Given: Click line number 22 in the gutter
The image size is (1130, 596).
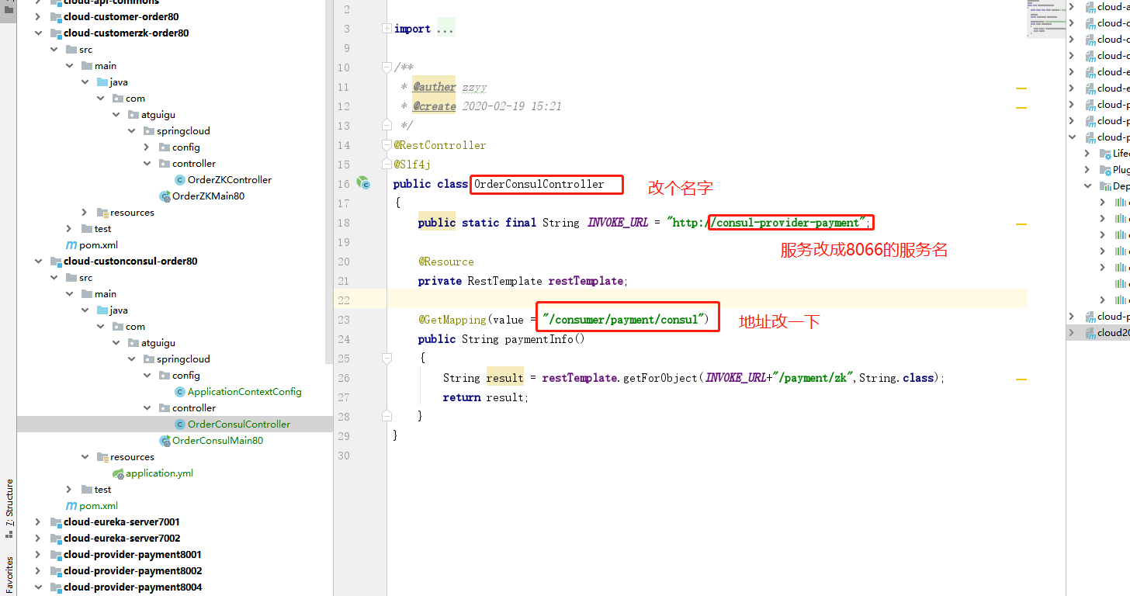Looking at the screenshot, I should pos(344,300).
